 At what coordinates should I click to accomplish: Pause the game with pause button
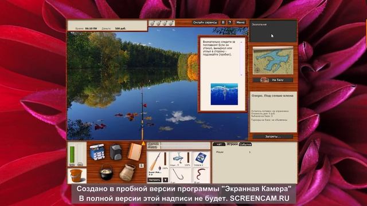[223, 22]
